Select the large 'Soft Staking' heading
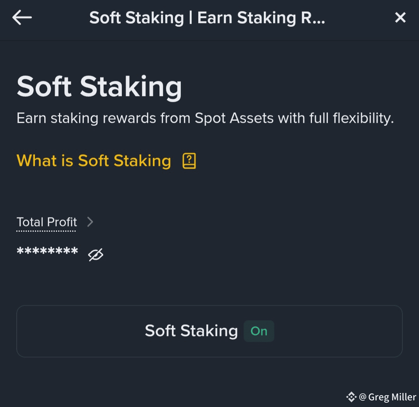This screenshot has height=407, width=419. 99,87
